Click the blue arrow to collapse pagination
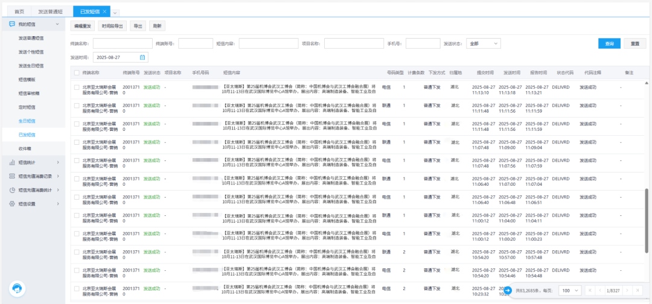 508,290
